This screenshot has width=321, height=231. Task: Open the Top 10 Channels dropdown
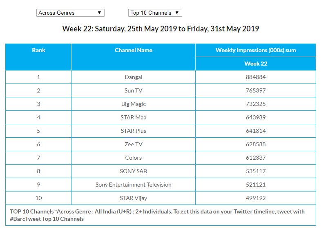click(155, 13)
